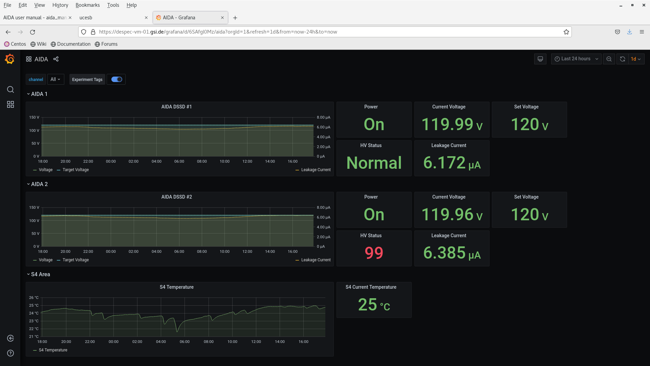The image size is (650, 366).
Task: Open the channel All dropdown
Action: 56,79
